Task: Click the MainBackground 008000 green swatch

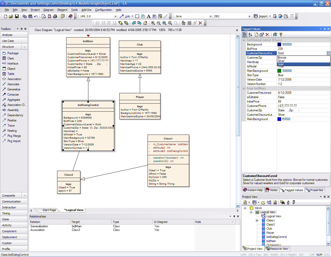Action: click(279, 71)
